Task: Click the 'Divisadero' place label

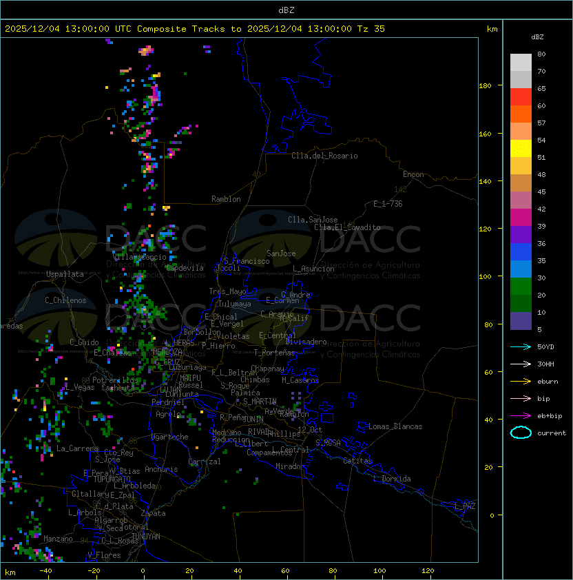Action: click(306, 342)
